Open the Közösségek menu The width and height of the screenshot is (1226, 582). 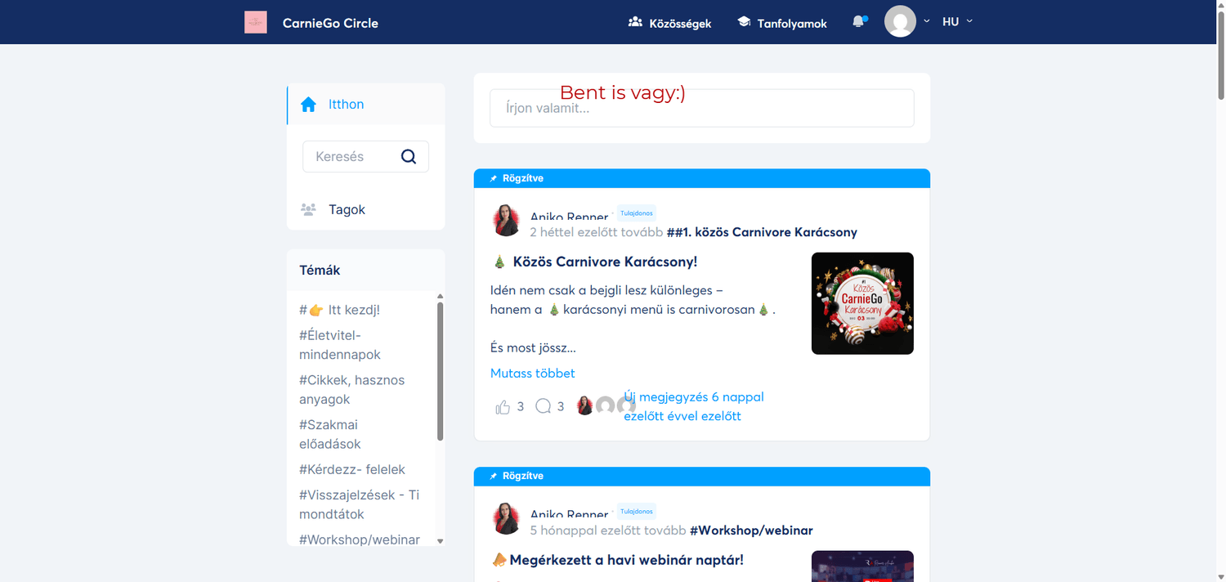point(669,23)
